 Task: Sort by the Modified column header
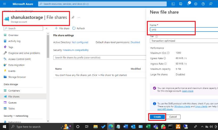click(x=136, y=69)
